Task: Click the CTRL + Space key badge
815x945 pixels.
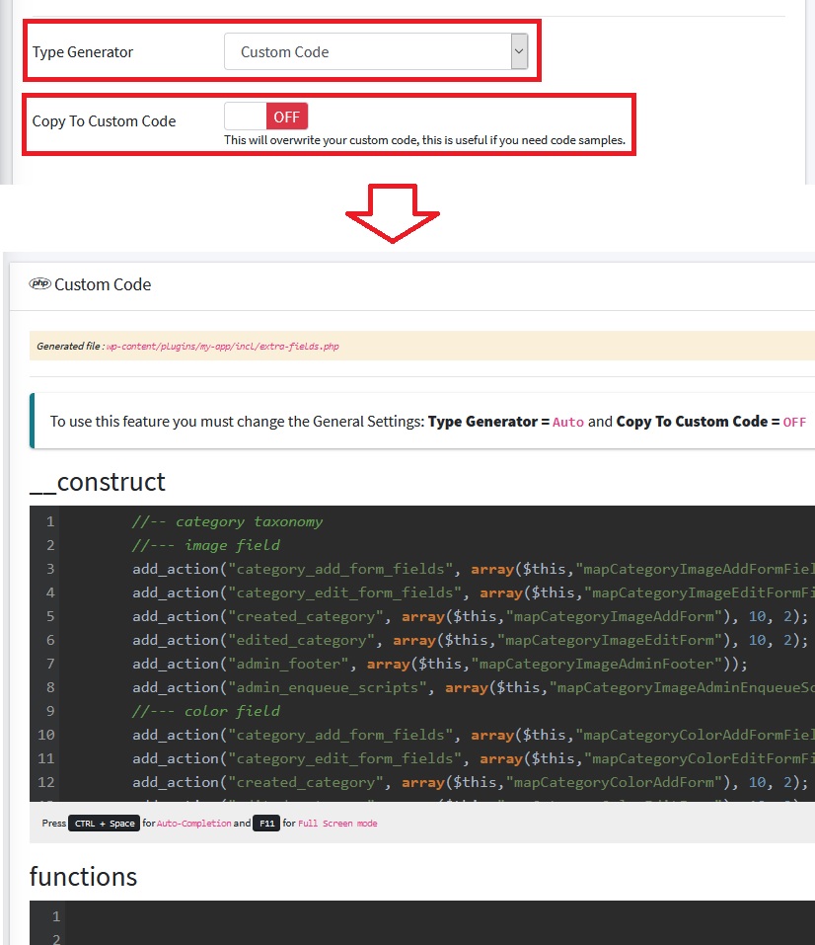Action: 104,823
